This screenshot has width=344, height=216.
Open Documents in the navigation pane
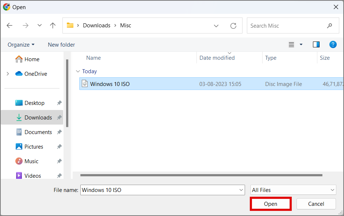[x=34, y=132]
